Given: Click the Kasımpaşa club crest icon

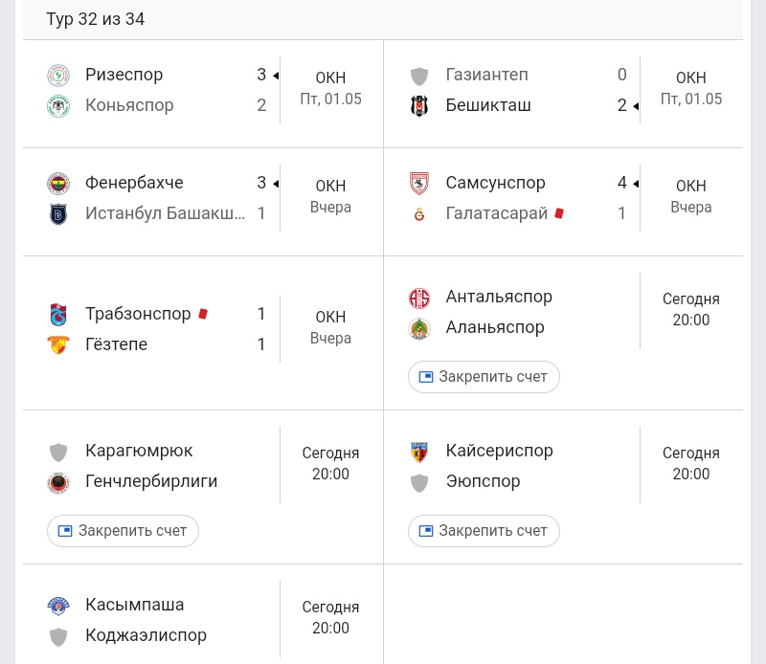Looking at the screenshot, I should [58, 606].
